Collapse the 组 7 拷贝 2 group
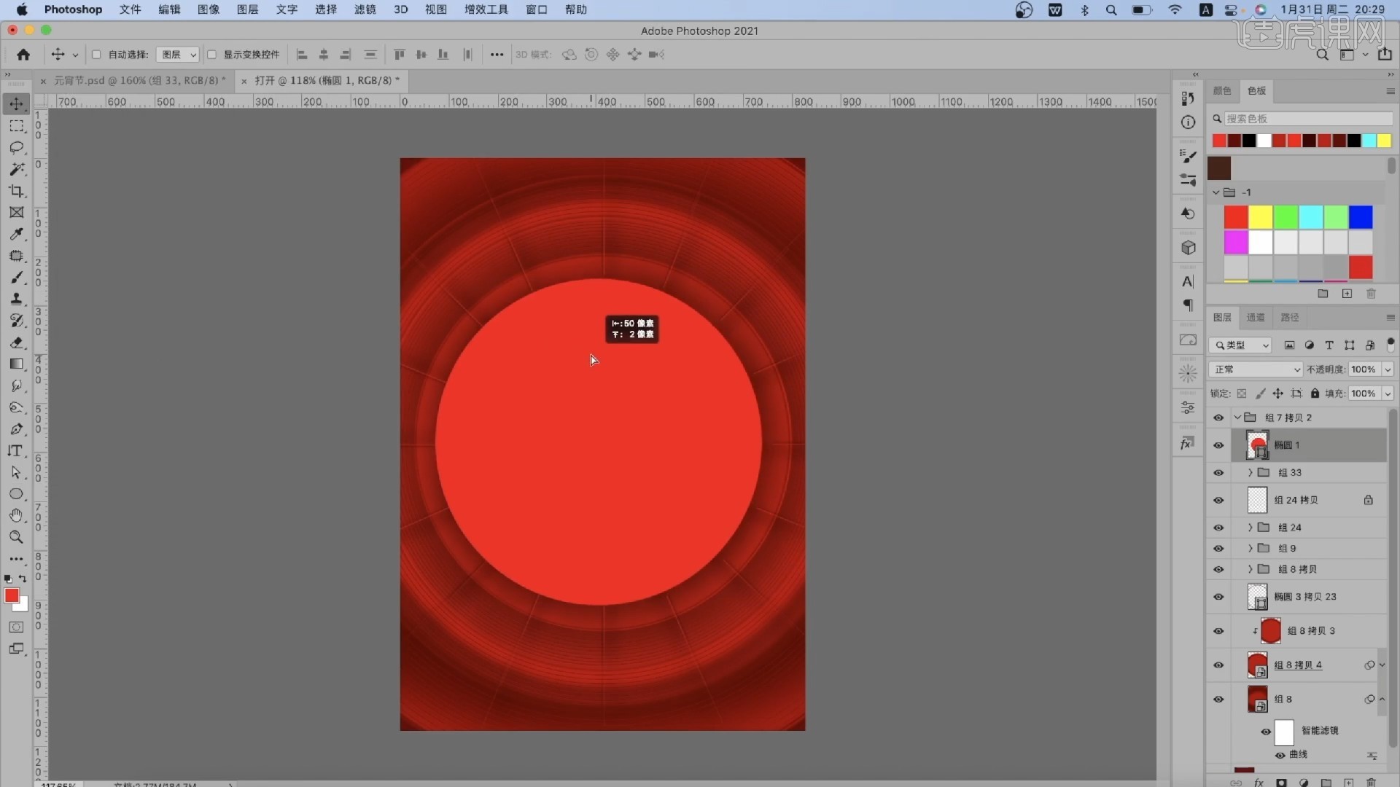The image size is (1400, 787). pyautogui.click(x=1237, y=418)
